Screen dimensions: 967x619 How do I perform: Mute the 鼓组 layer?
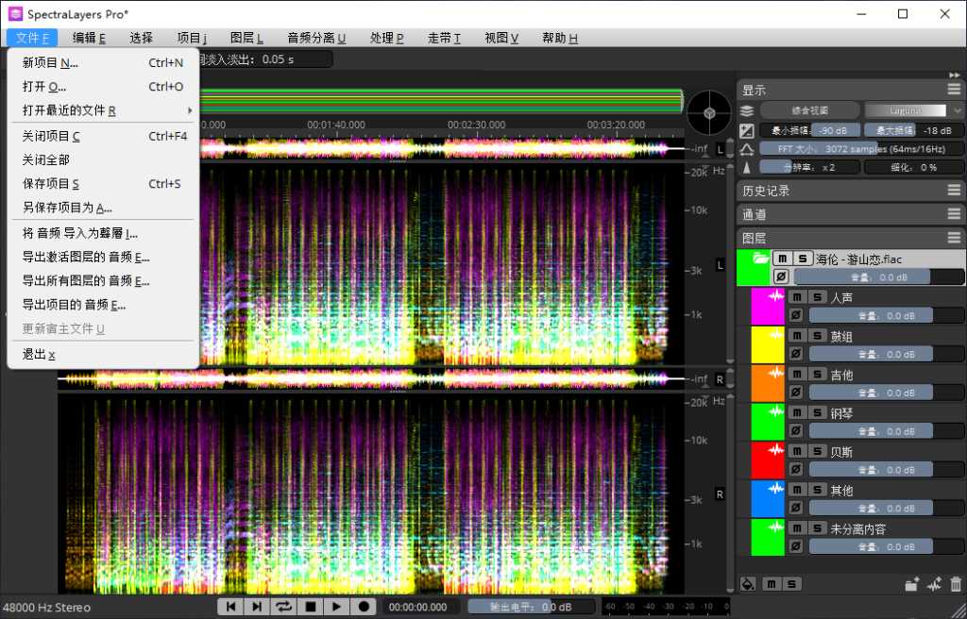click(x=797, y=335)
